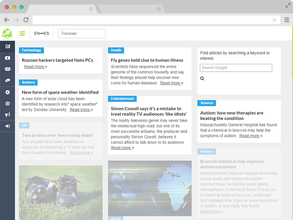Bookmark page with the star icon
Screen dimensions: 293x220
pyautogui.click(x=274, y=20)
